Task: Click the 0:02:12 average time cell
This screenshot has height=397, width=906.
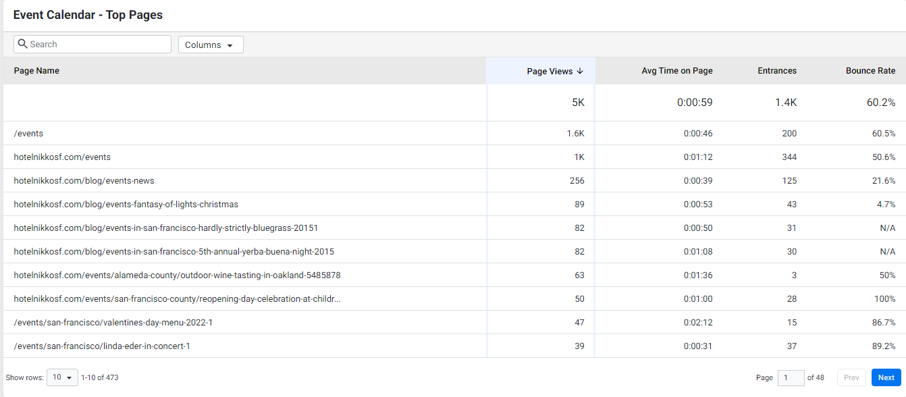Action: pyautogui.click(x=698, y=323)
